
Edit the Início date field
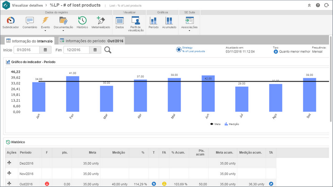(x=27, y=50)
